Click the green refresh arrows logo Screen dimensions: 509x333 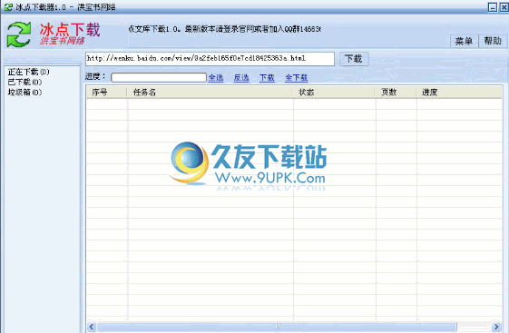click(19, 34)
